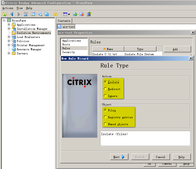Click Add... button in Rules panel
Viewport: 196px width, 169px height.
tap(177, 49)
